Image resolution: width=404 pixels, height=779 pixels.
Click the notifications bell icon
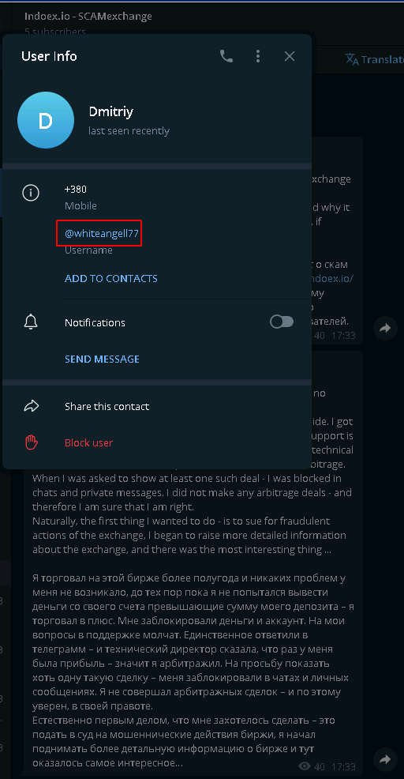(31, 322)
